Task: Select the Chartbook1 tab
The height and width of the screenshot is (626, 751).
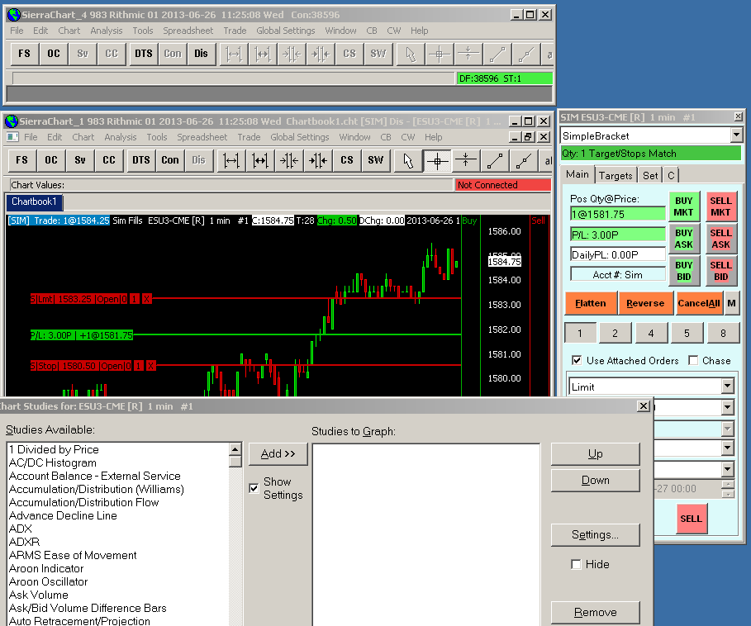Action: pyautogui.click(x=34, y=202)
